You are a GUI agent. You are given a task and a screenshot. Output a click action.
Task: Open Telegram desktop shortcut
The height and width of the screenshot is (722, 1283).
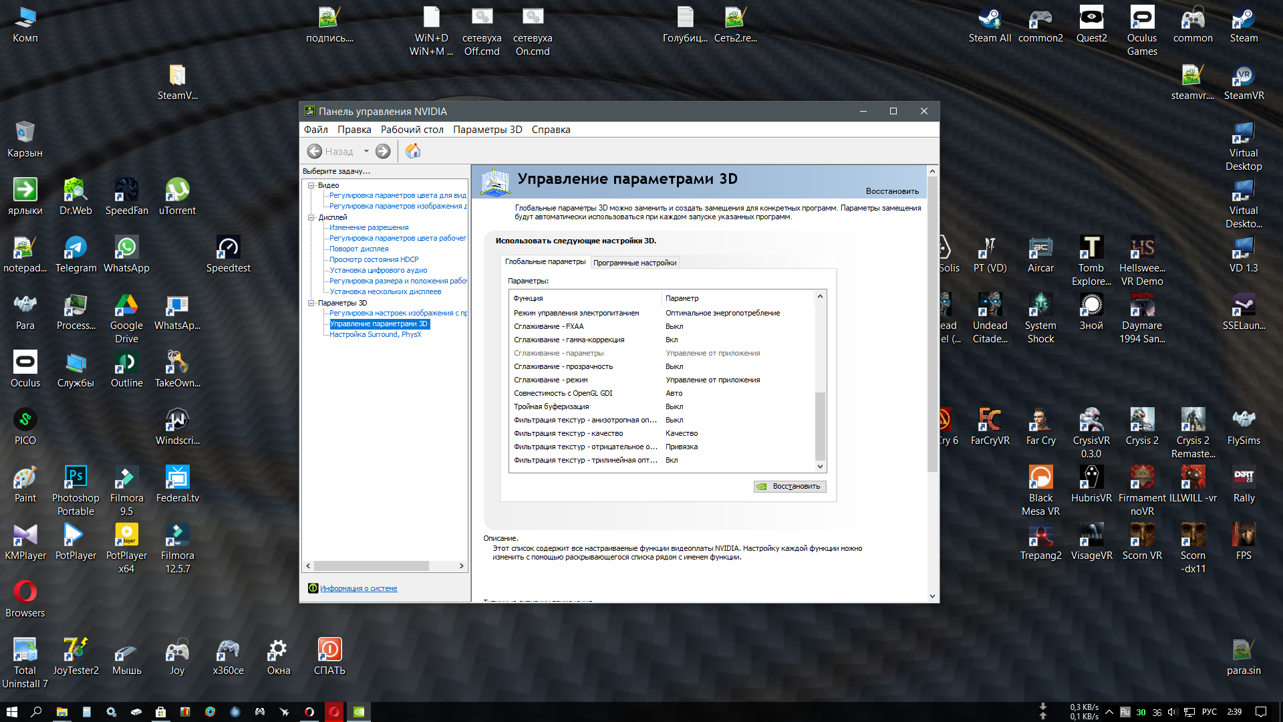76,255
